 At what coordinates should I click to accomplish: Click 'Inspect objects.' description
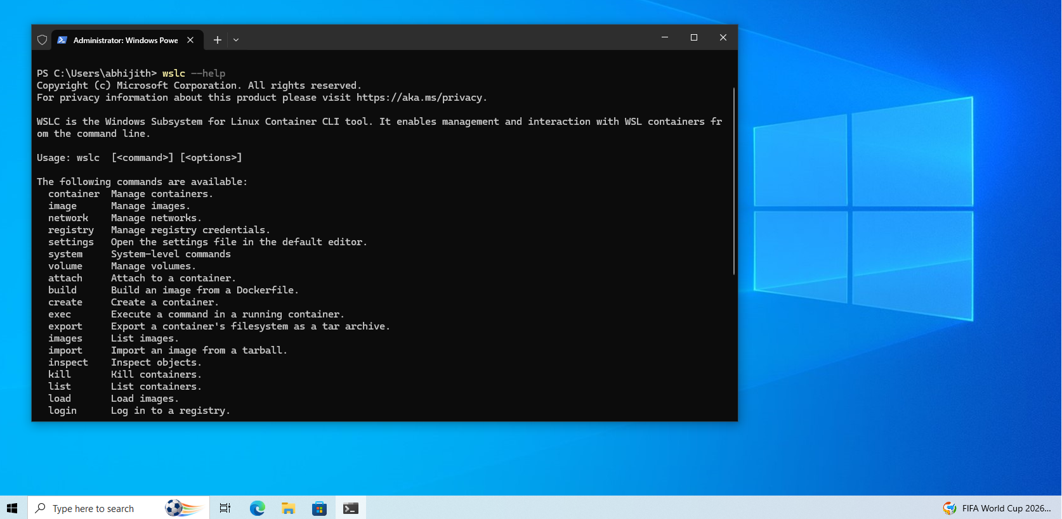(156, 362)
